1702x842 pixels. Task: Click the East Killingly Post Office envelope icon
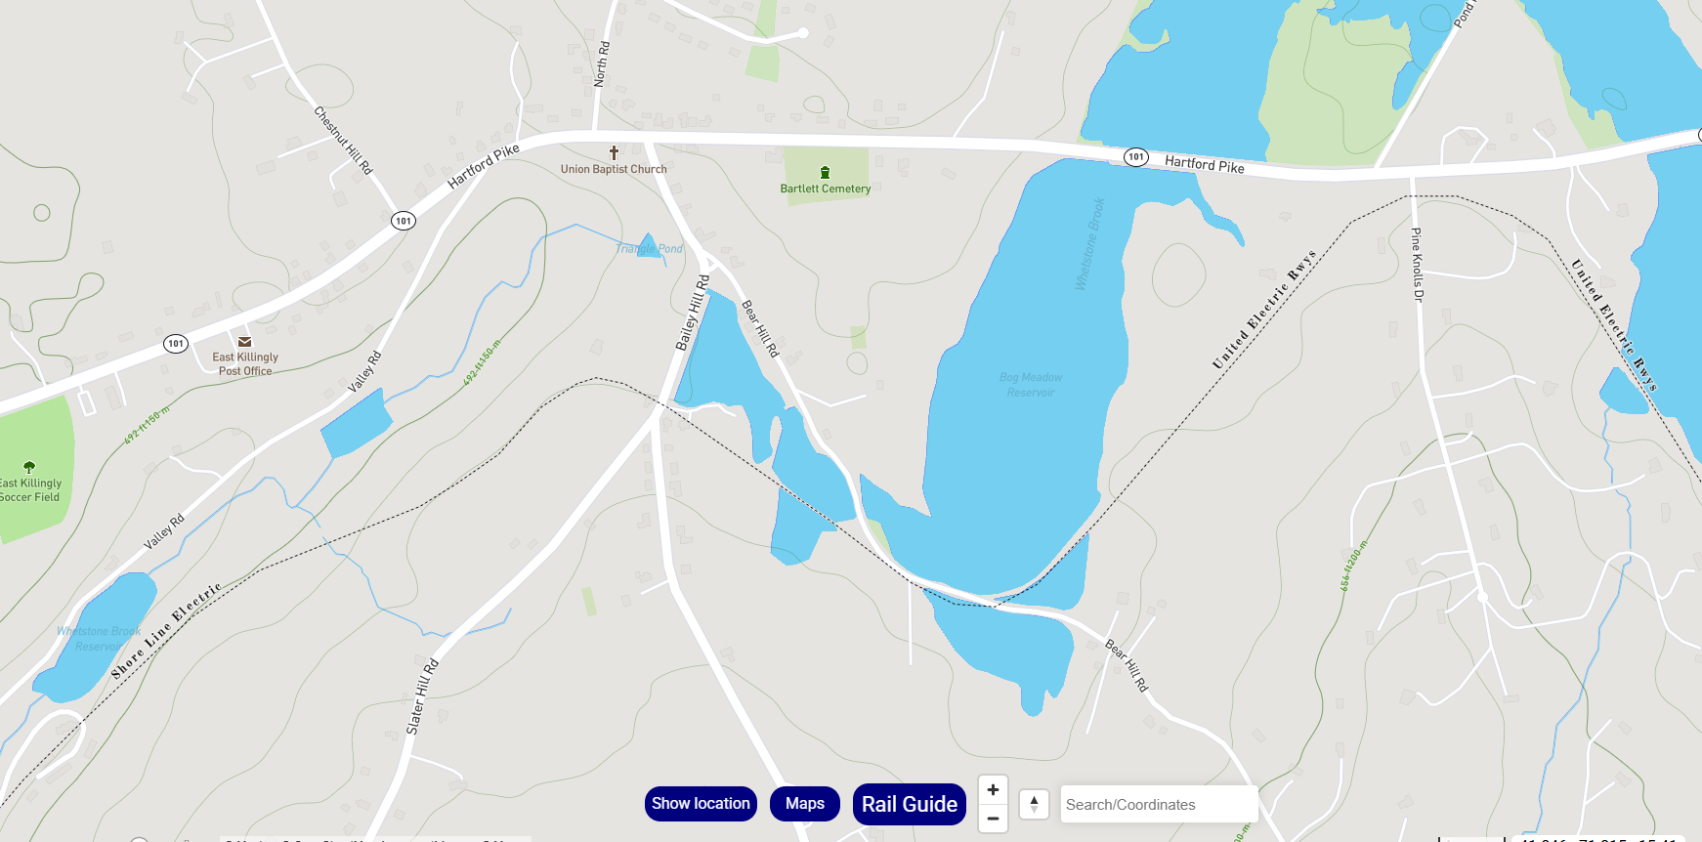coord(245,342)
